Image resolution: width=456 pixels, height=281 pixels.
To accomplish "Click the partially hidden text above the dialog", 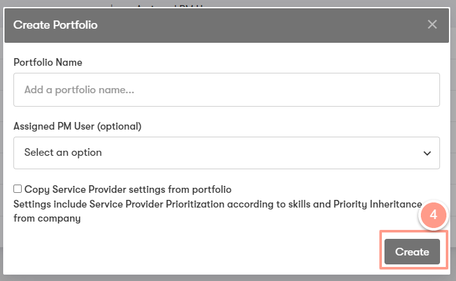I will coord(169,6).
